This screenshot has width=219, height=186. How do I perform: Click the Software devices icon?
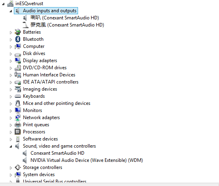(18, 139)
